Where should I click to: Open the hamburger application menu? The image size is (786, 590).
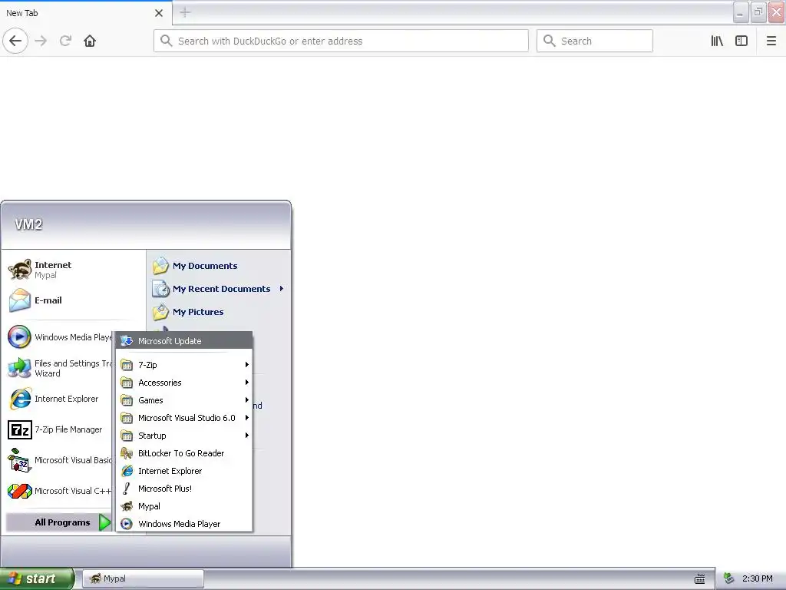point(771,41)
